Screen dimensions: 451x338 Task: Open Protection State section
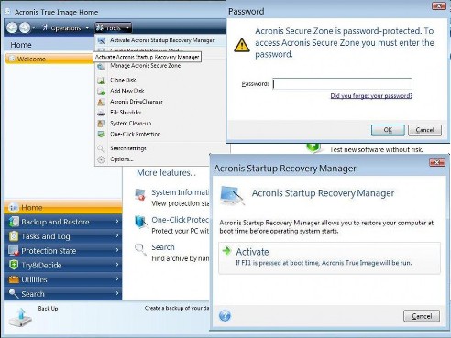pos(63,251)
